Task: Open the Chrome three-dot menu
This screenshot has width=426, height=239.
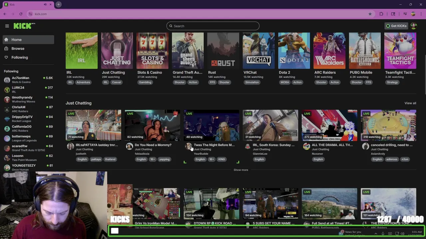Action: coord(421,14)
